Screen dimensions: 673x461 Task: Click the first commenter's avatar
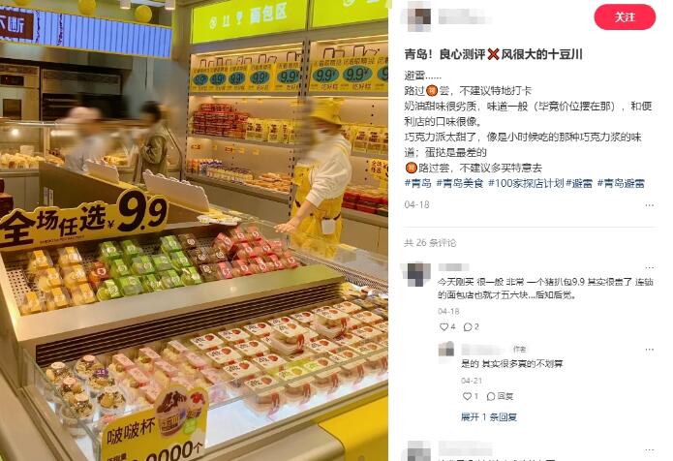417,274
